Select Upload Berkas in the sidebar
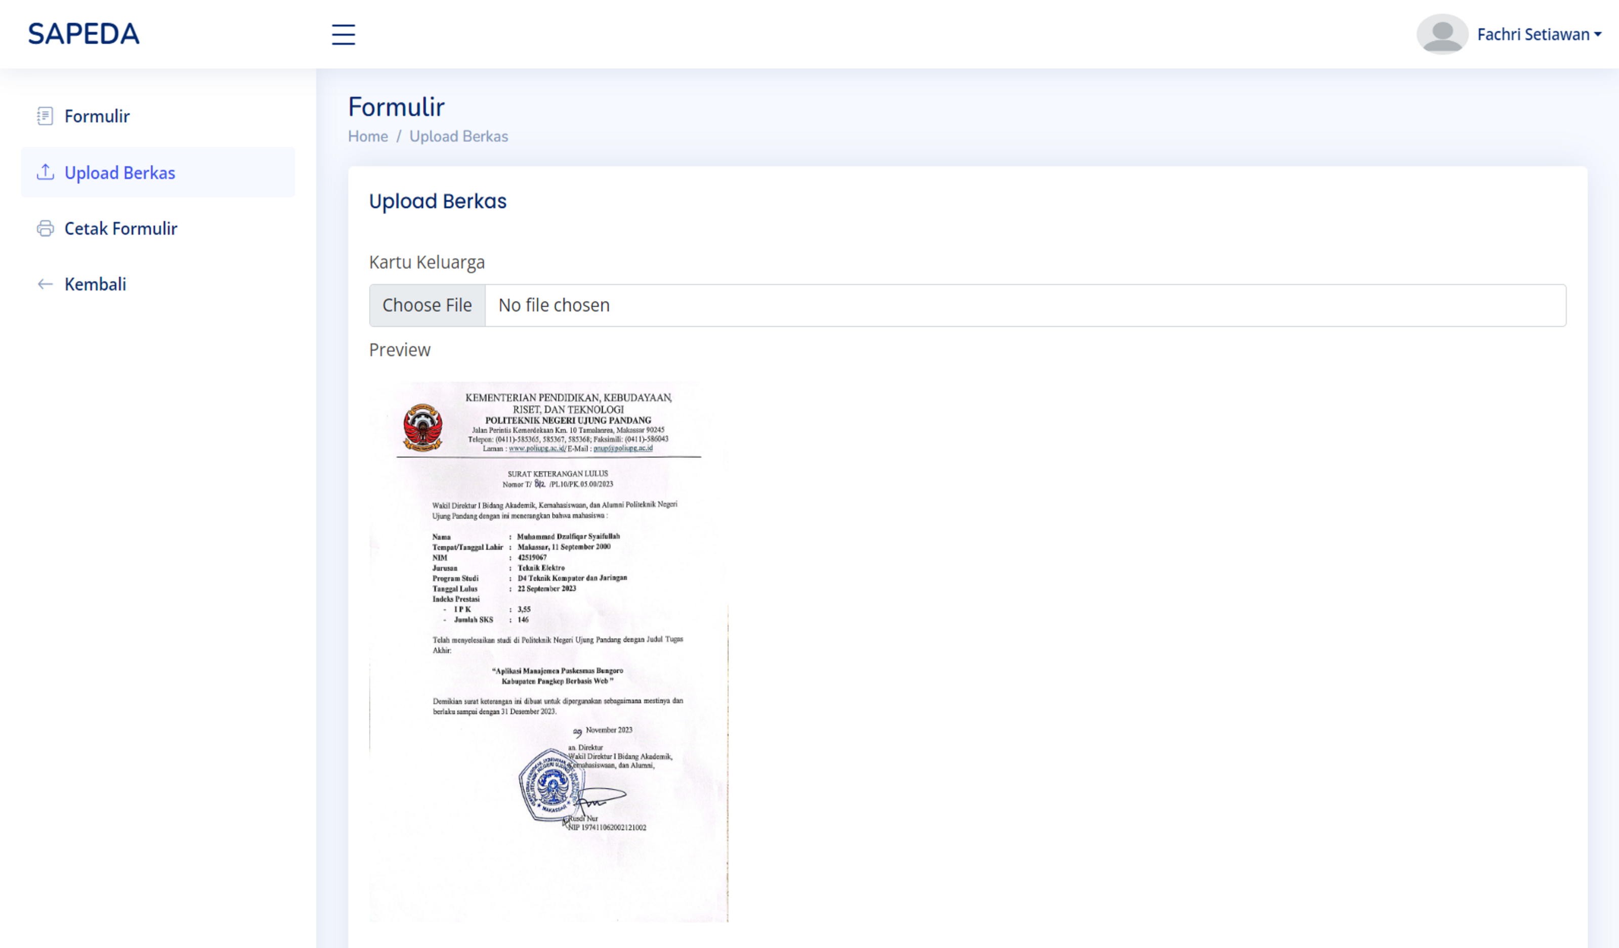This screenshot has width=1619, height=948. [x=119, y=172]
